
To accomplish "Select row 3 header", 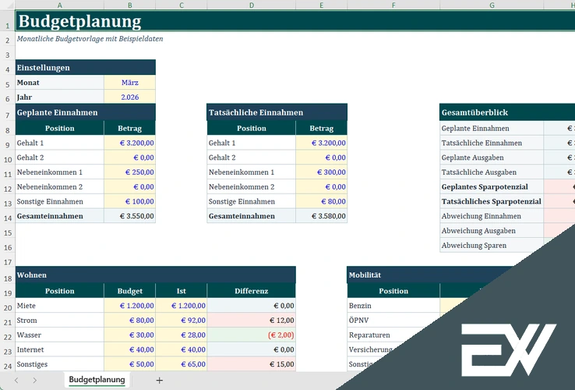I will (x=7, y=55).
